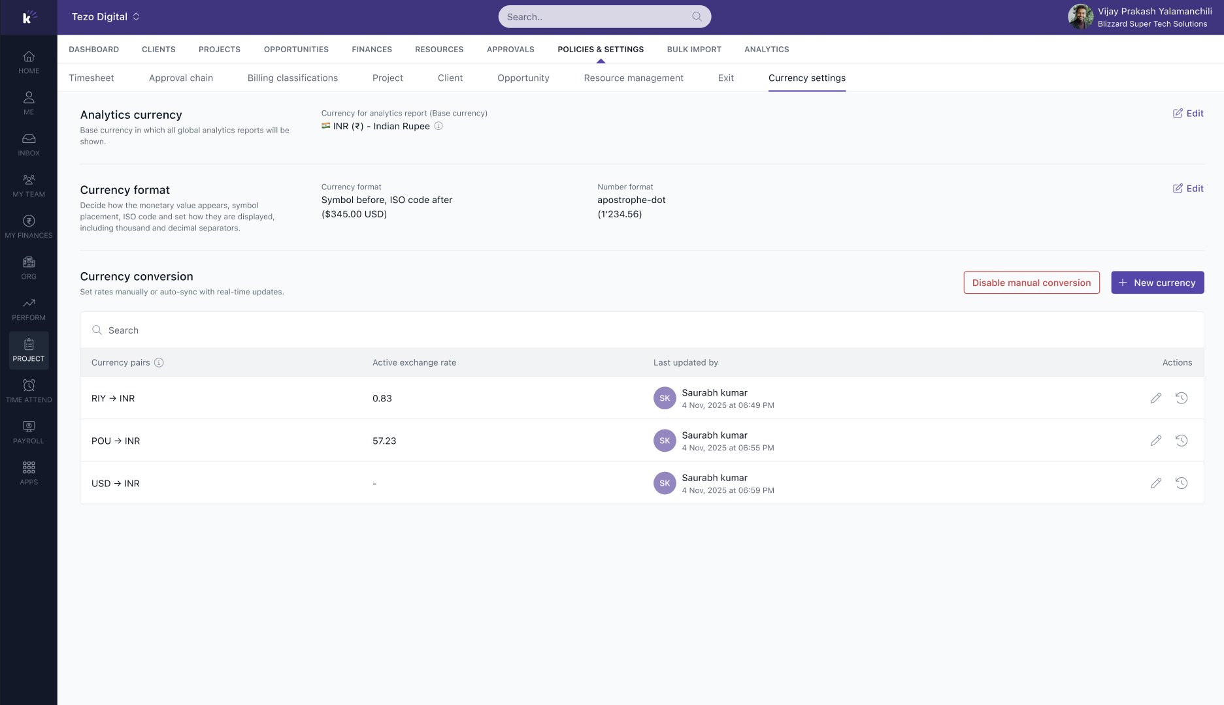Open the Apps grid icon
This screenshot has height=705, width=1224.
[29, 474]
